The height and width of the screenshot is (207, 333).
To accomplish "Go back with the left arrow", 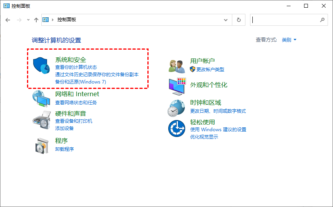I will pyautogui.click(x=8, y=20).
